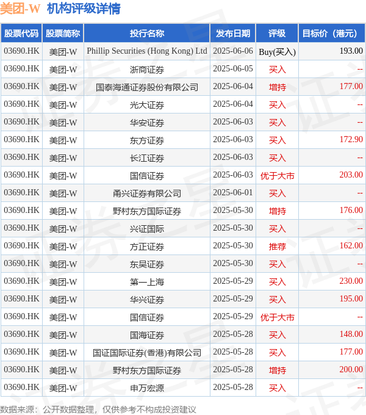Click the 203.00 target price
The image size is (366, 415).
(351, 175)
